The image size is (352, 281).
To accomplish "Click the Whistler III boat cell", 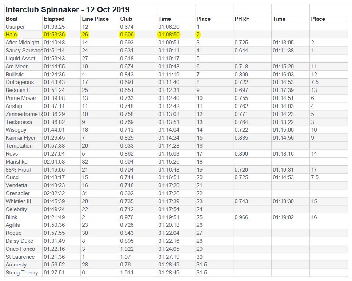I will (x=23, y=201).
